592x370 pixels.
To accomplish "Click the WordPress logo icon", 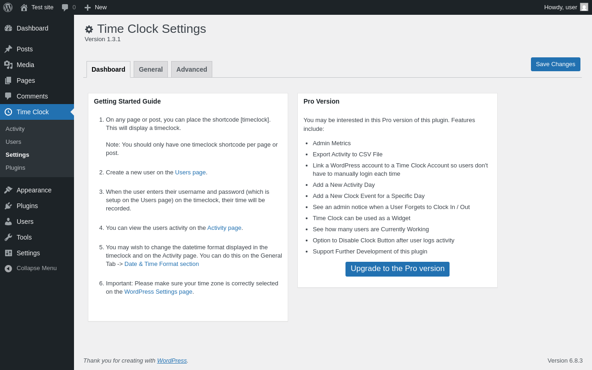I will click(x=8, y=7).
